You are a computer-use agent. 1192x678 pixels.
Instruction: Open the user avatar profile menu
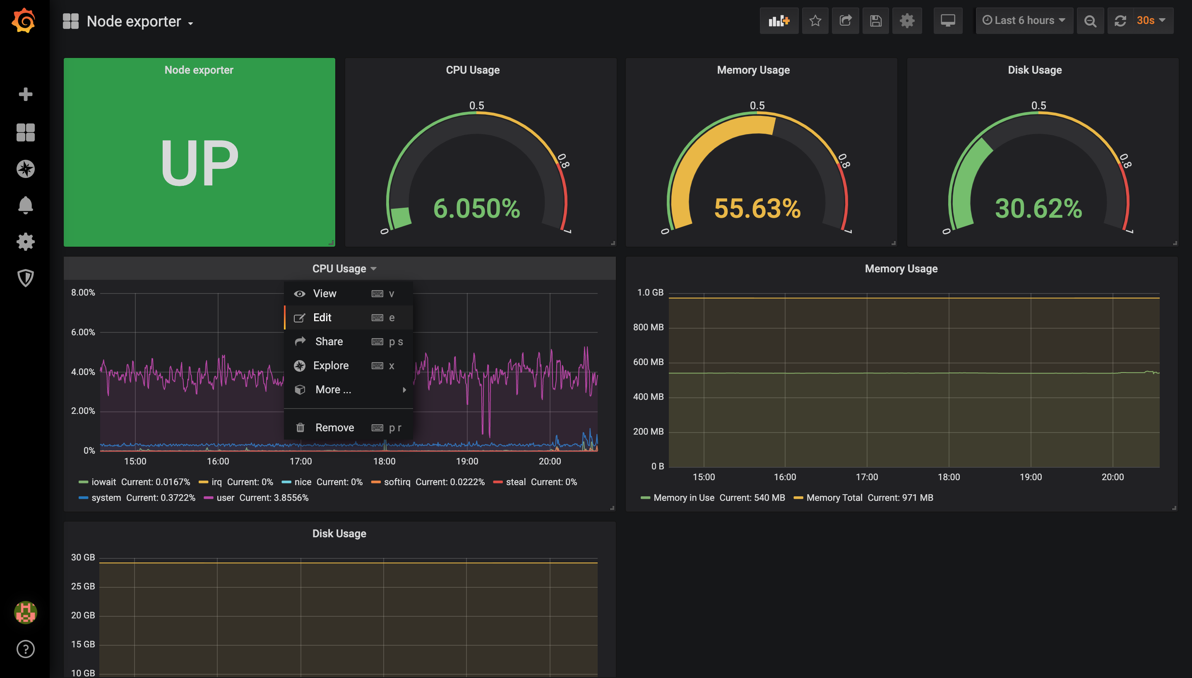25,612
